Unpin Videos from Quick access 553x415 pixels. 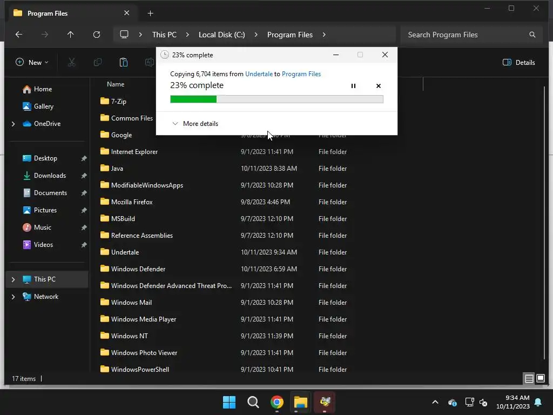click(84, 245)
